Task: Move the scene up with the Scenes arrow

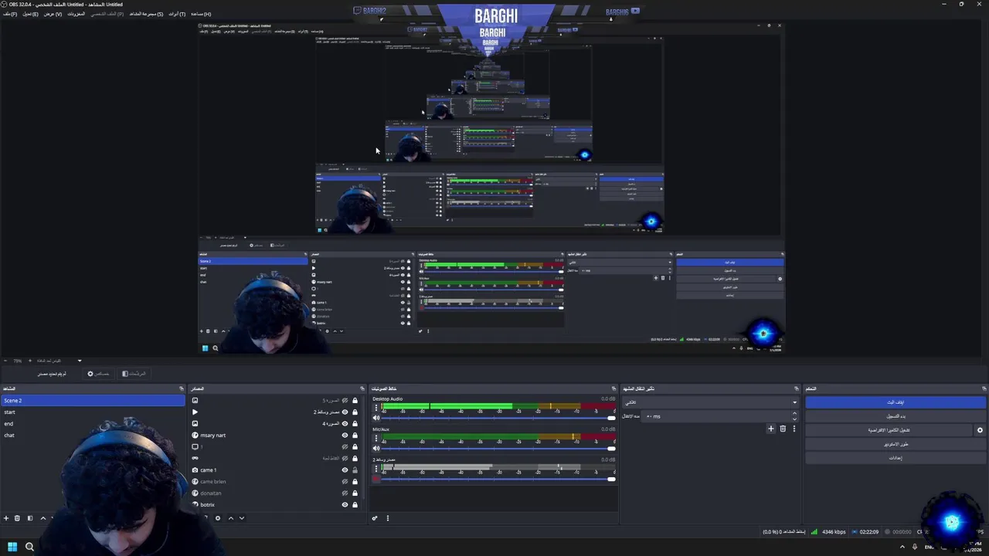Action: point(43,518)
